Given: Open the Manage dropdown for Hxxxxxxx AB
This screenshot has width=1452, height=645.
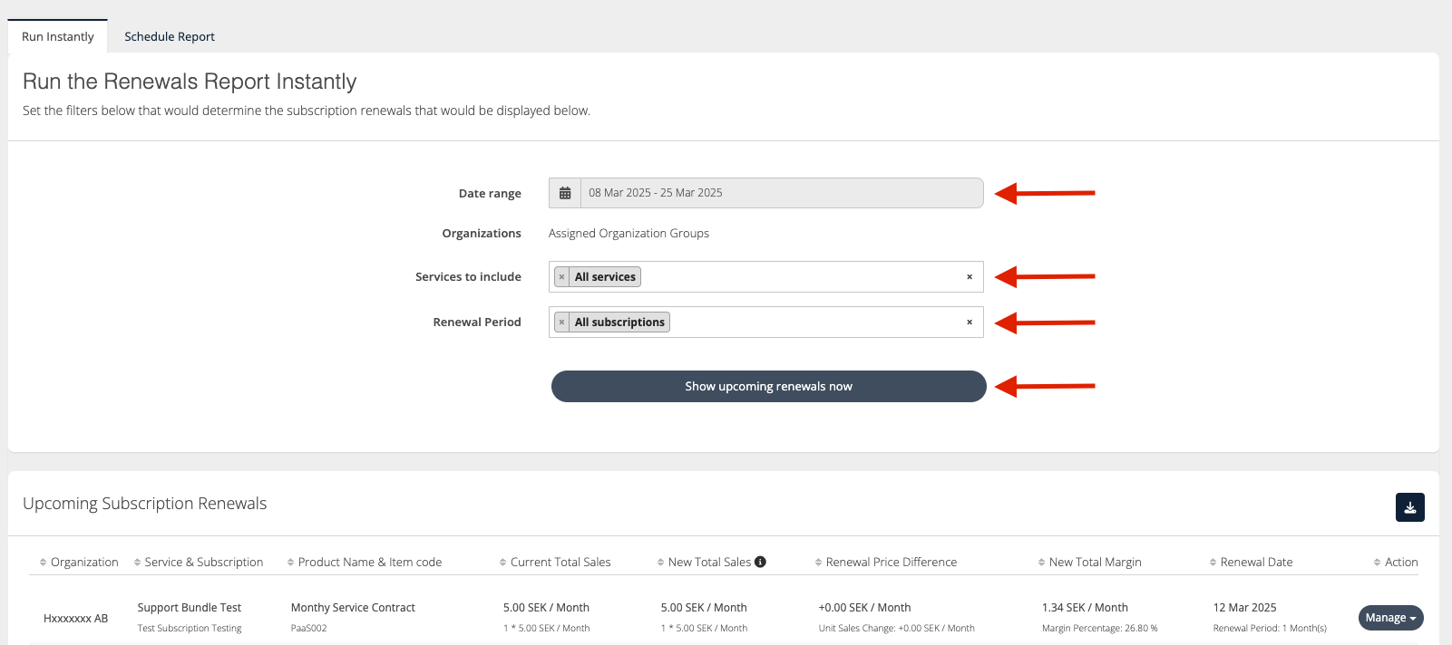Looking at the screenshot, I should point(1390,618).
